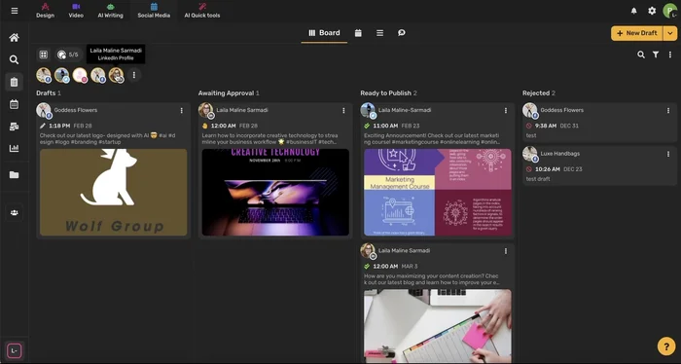Open the sidebar bulk delivery icon
The image size is (681, 364).
(14, 127)
